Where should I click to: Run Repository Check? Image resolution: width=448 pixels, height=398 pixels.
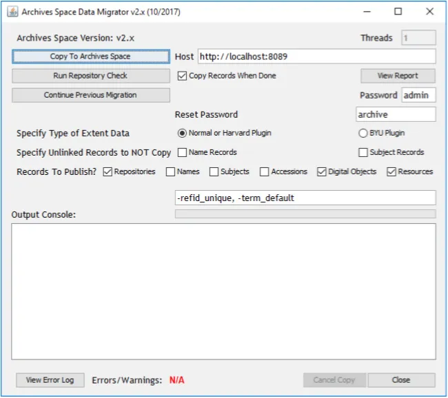coord(90,76)
